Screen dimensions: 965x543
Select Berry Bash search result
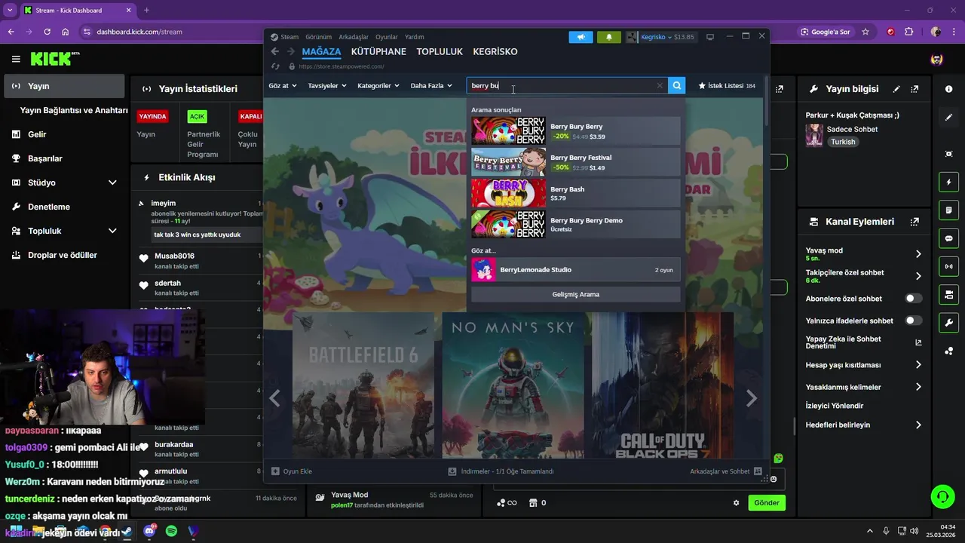pyautogui.click(x=576, y=193)
